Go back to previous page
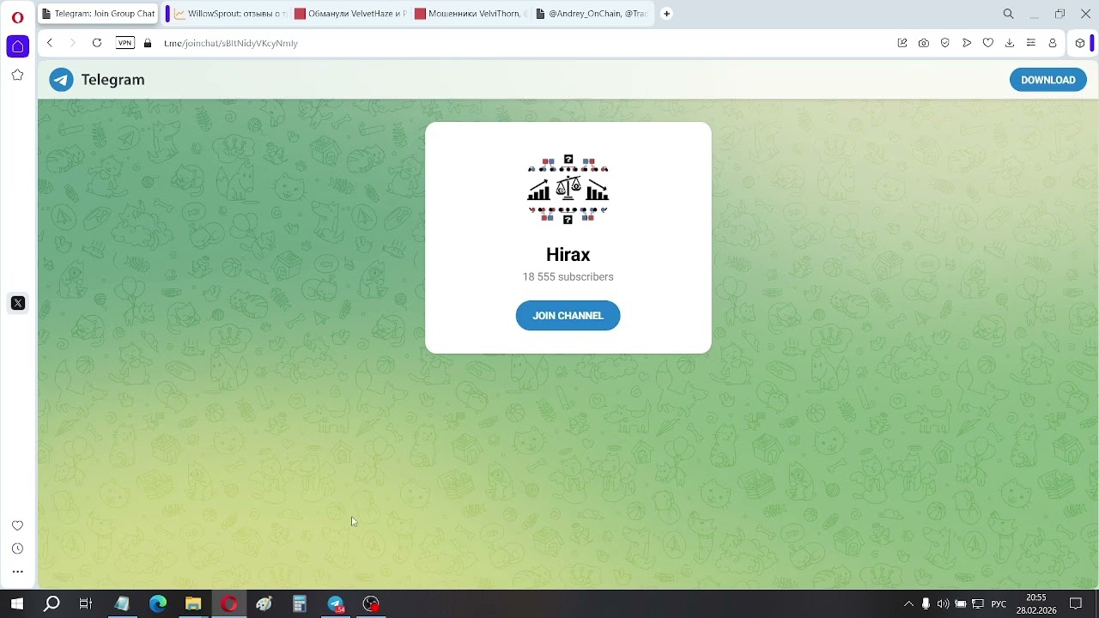 coord(50,43)
